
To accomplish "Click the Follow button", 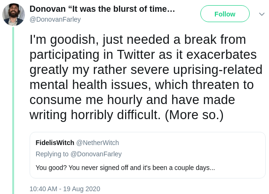I will tap(225, 14).
